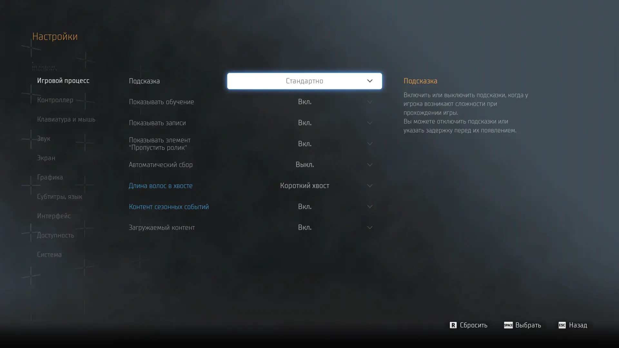Select the highlighted Контент сезонных событий label
The width and height of the screenshot is (619, 348).
pos(169,207)
